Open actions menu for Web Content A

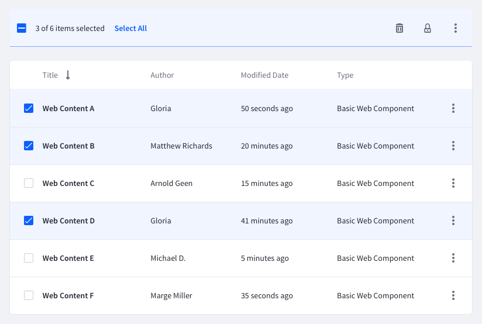point(453,108)
